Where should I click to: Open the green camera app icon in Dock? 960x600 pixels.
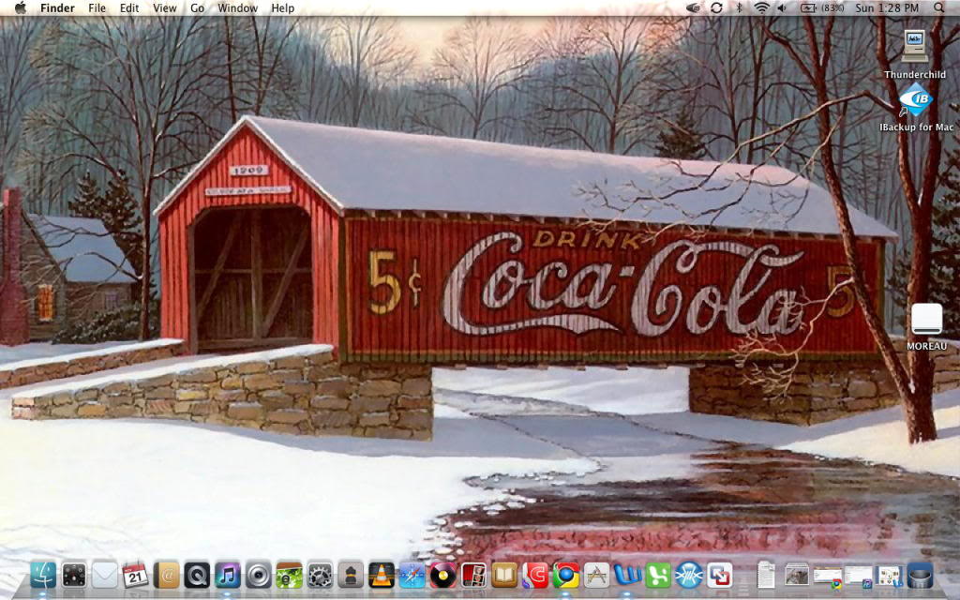pyautogui.click(x=289, y=576)
